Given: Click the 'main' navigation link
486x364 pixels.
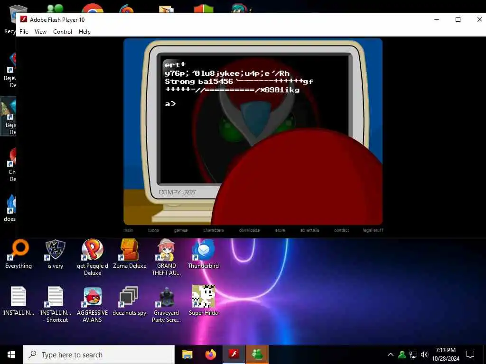Looking at the screenshot, I should 128,230.
